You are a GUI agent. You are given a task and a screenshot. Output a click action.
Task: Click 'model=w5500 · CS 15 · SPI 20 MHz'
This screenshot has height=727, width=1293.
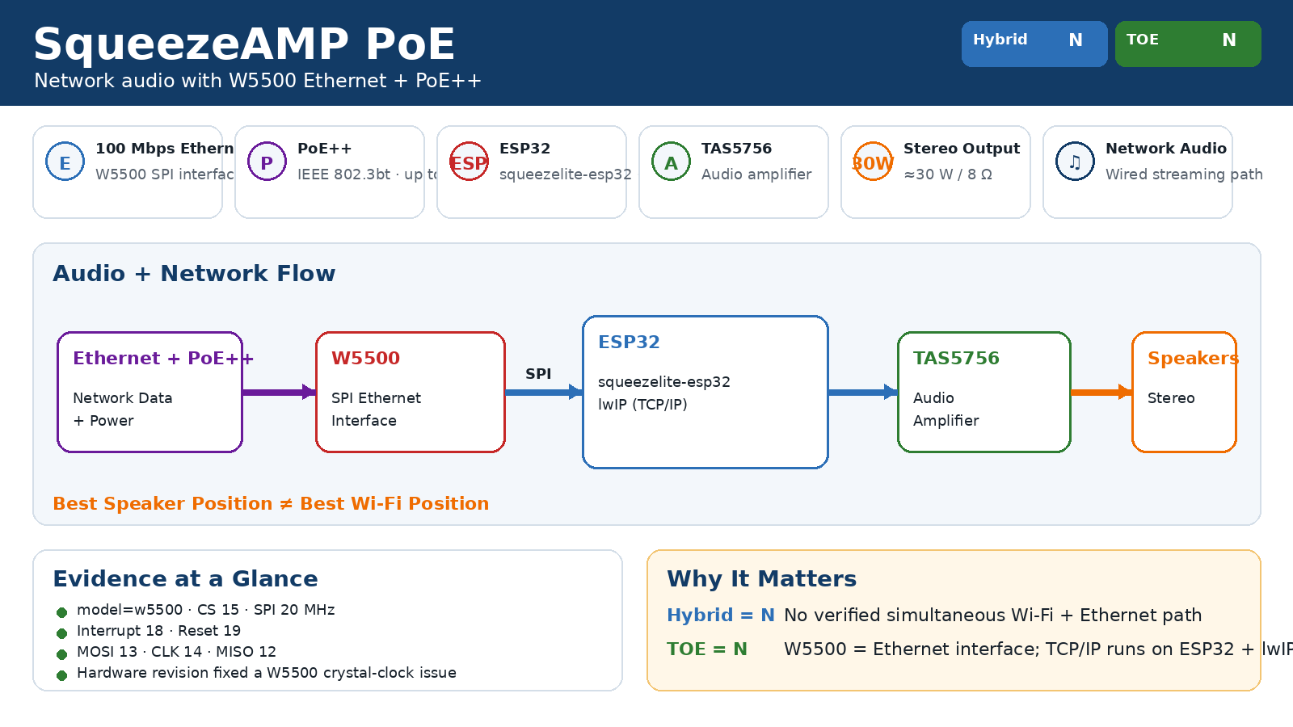coord(205,610)
